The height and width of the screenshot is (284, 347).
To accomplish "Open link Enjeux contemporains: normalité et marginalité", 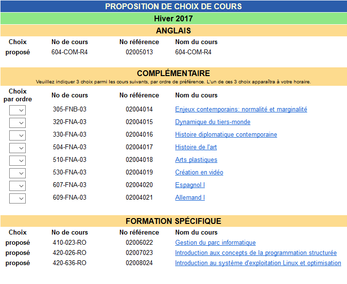I will pos(241,110).
